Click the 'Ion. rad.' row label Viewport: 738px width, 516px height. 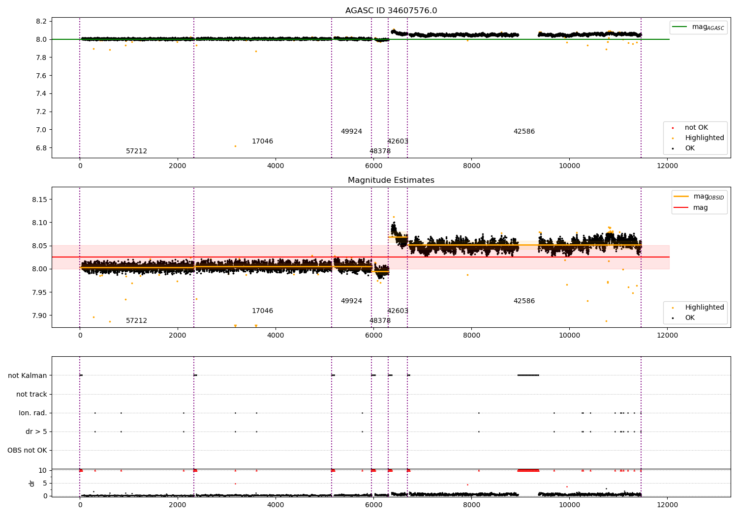click(x=33, y=413)
